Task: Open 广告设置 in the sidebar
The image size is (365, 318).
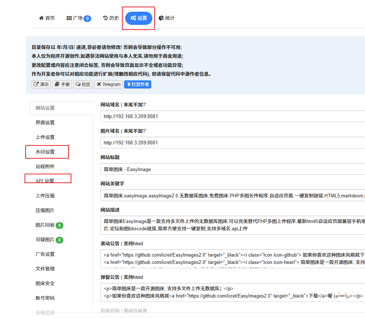Action: [45, 254]
